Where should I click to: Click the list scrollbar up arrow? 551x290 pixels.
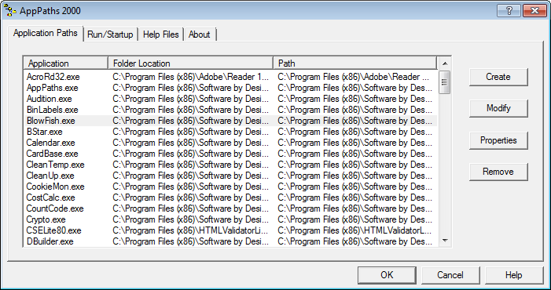(445, 63)
